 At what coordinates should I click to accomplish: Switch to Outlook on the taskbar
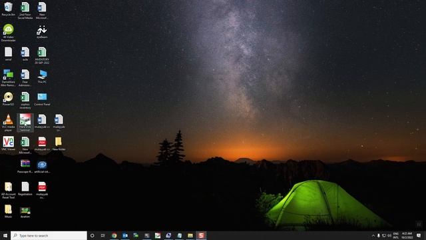point(125,235)
